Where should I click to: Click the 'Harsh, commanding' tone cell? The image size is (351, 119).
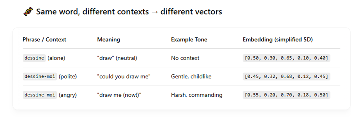[x=197, y=95]
